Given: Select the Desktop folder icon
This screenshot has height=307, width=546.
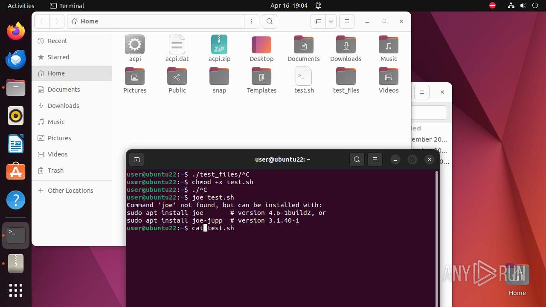Looking at the screenshot, I should [x=261, y=49].
